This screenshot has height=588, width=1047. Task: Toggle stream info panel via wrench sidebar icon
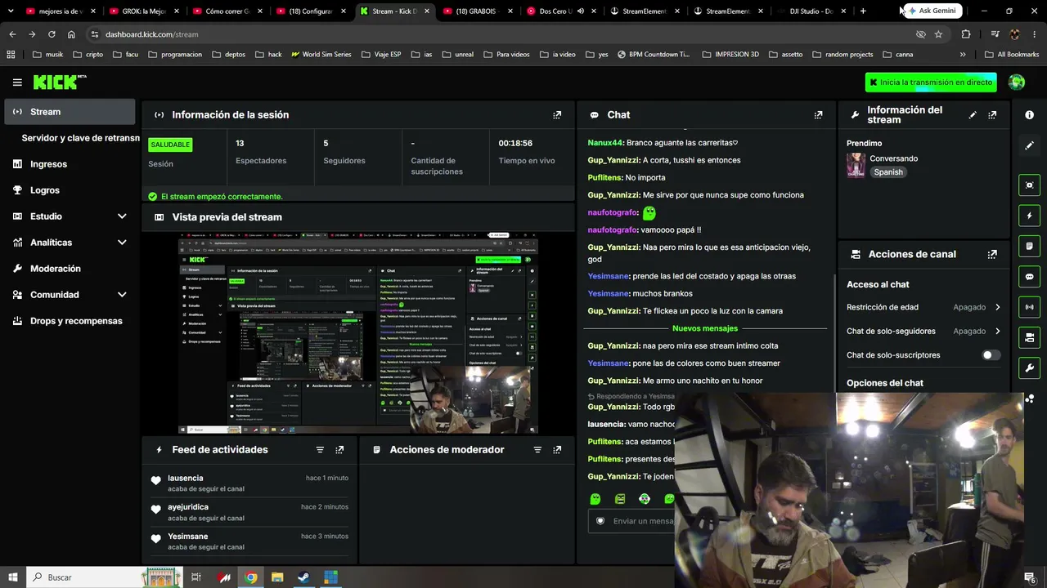[1029, 367]
